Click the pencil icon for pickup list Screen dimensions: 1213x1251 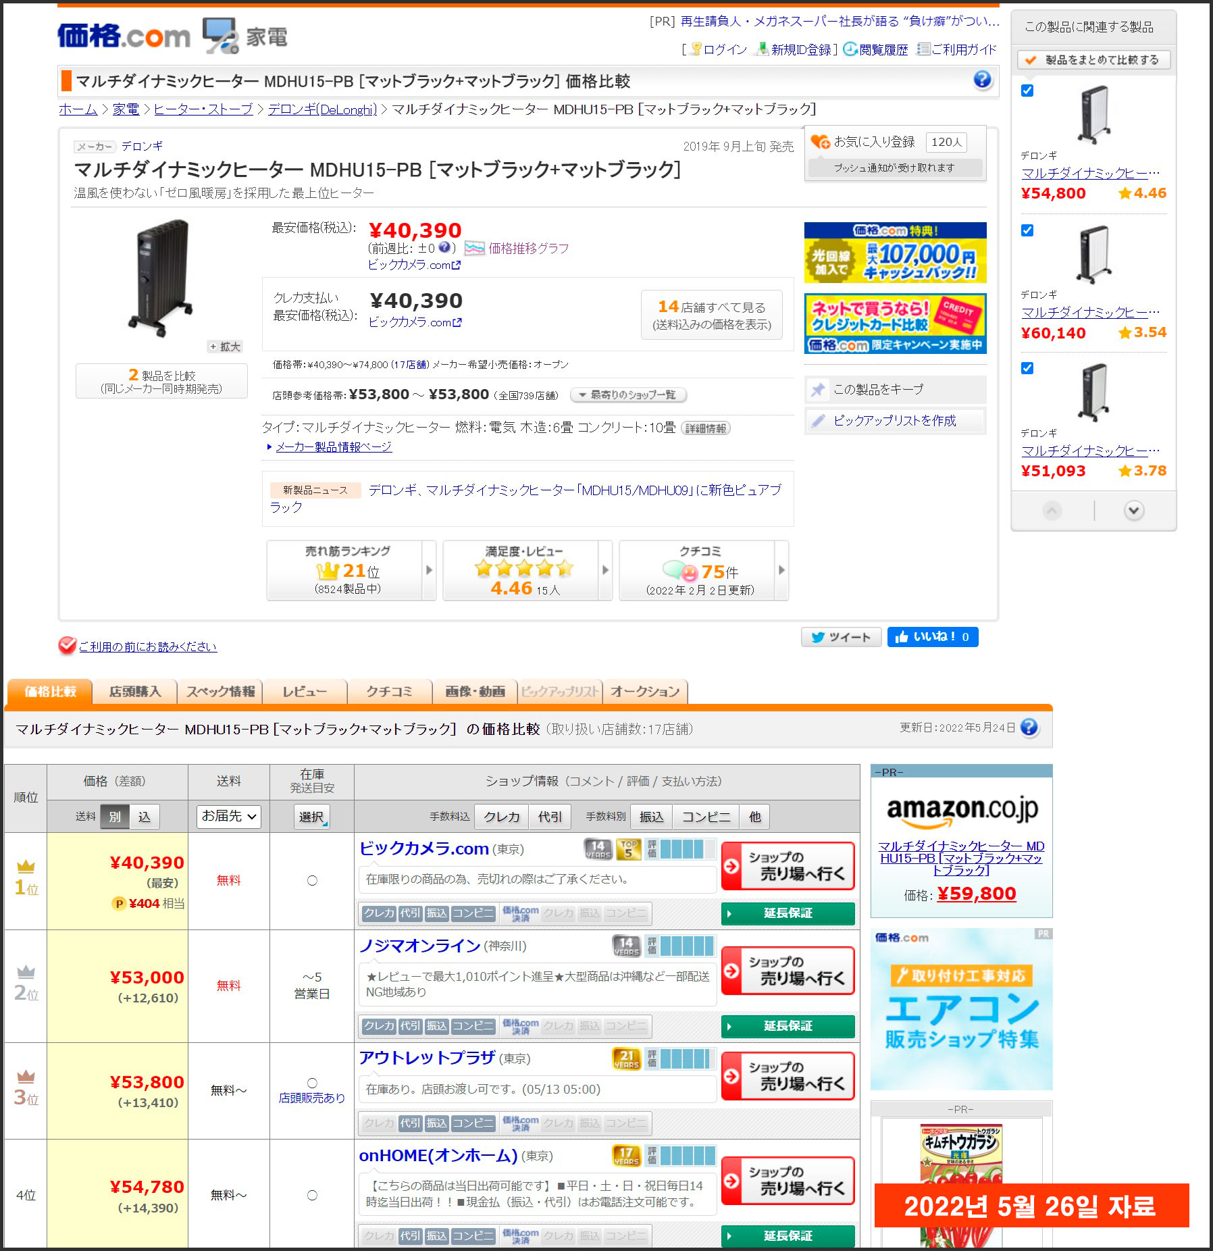(x=818, y=421)
